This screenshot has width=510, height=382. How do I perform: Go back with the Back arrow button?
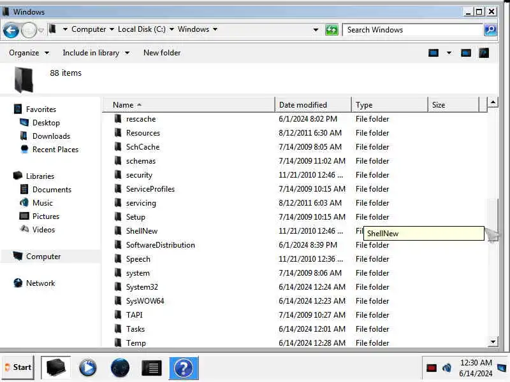pyautogui.click(x=11, y=31)
